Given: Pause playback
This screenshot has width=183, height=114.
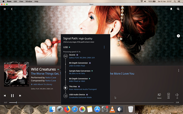Looking at the screenshot, I should coord(12,95).
